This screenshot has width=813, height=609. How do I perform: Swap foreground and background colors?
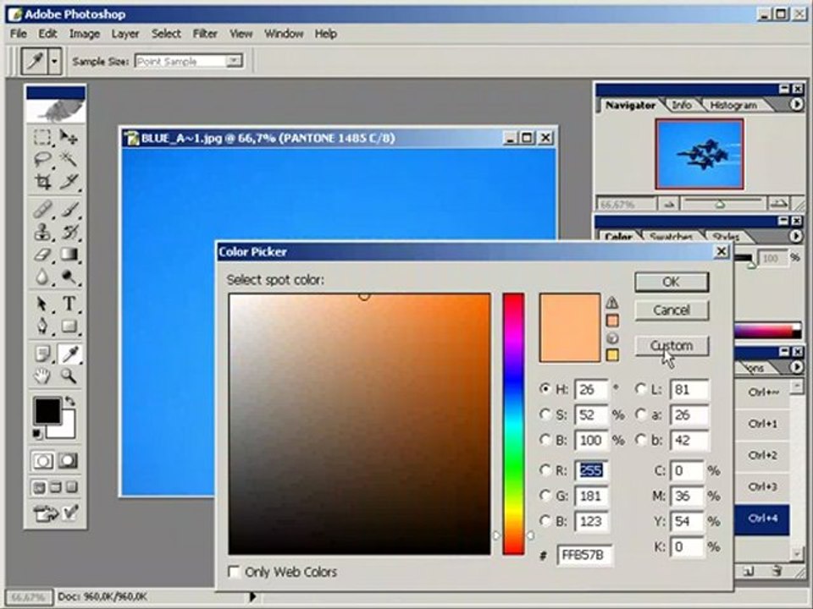click(x=69, y=401)
